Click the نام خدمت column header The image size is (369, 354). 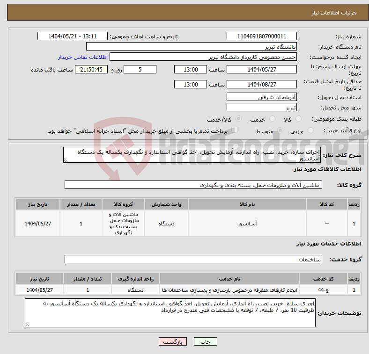coord(229,279)
